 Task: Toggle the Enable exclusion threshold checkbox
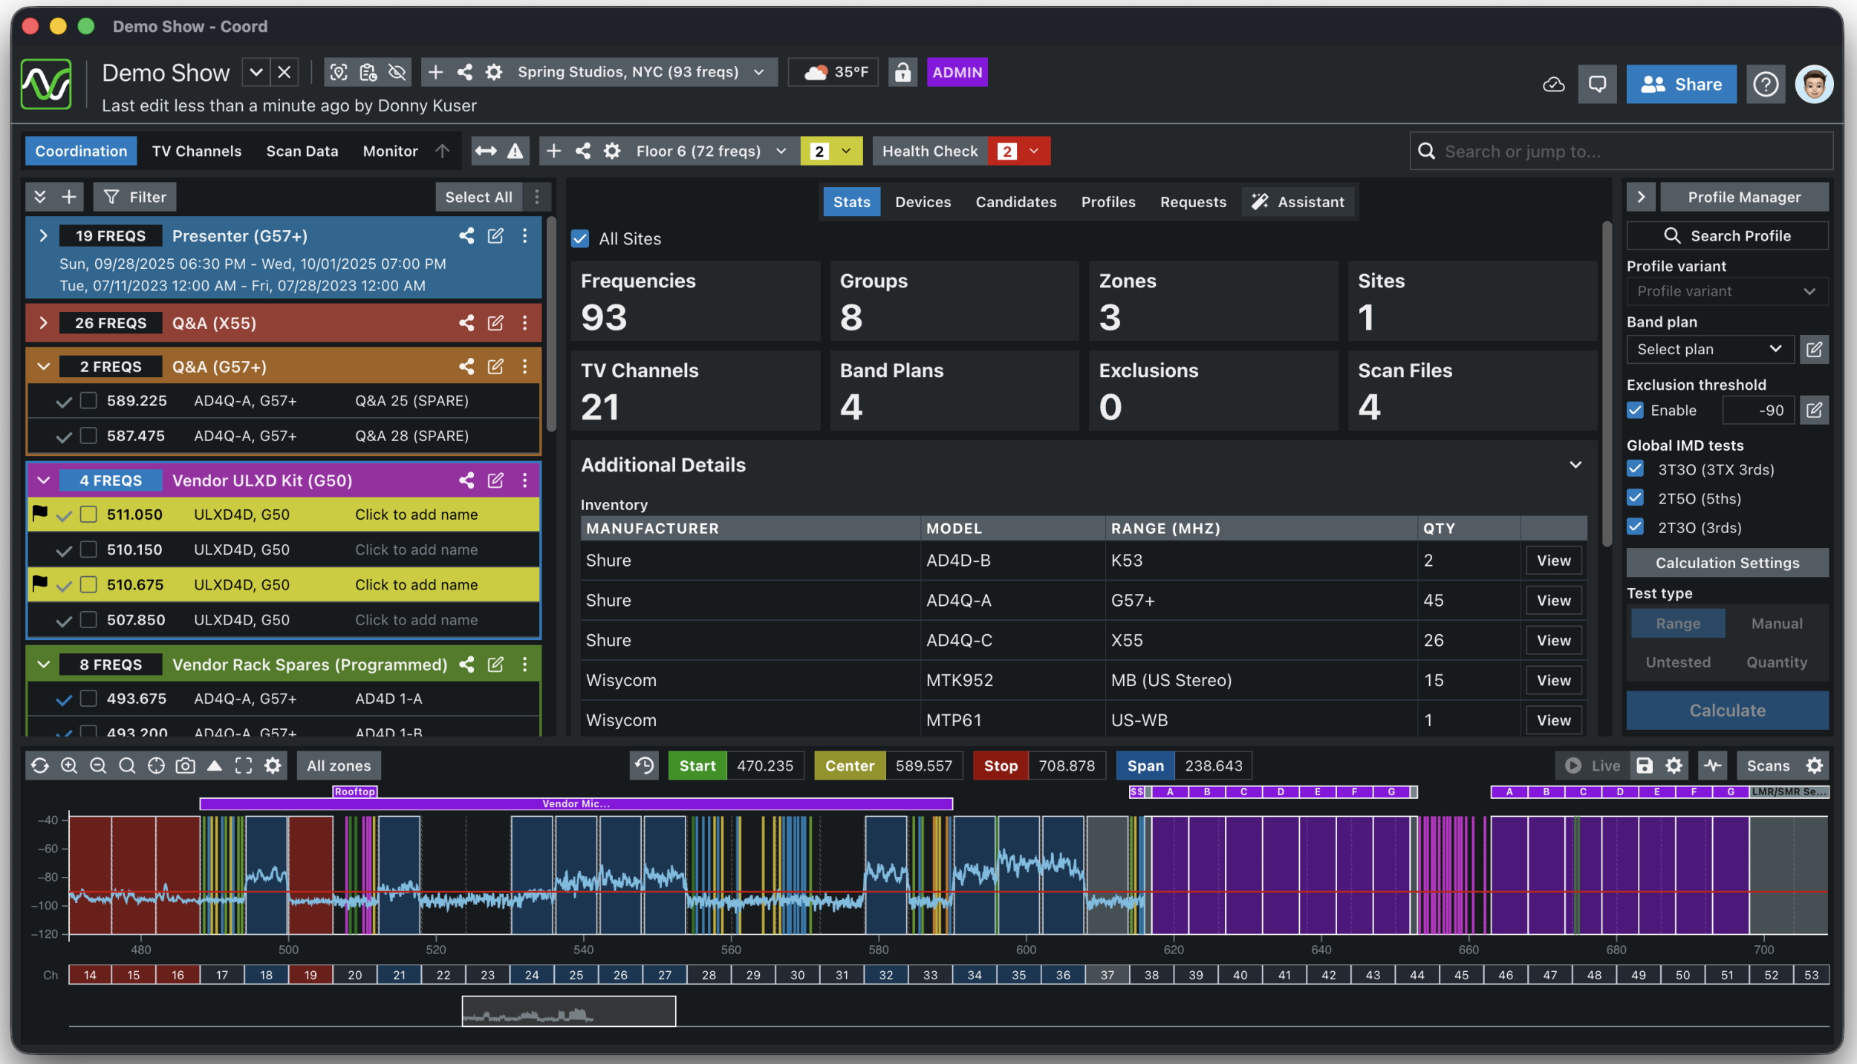click(1636, 410)
